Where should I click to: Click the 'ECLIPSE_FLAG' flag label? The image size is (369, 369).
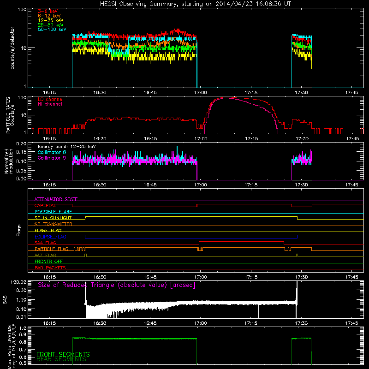(x=50, y=237)
